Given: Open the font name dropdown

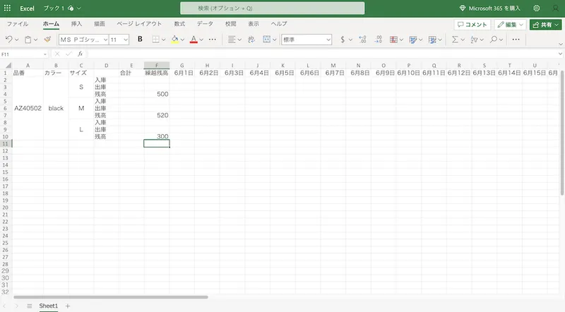Looking at the screenshot, I should [105, 40].
